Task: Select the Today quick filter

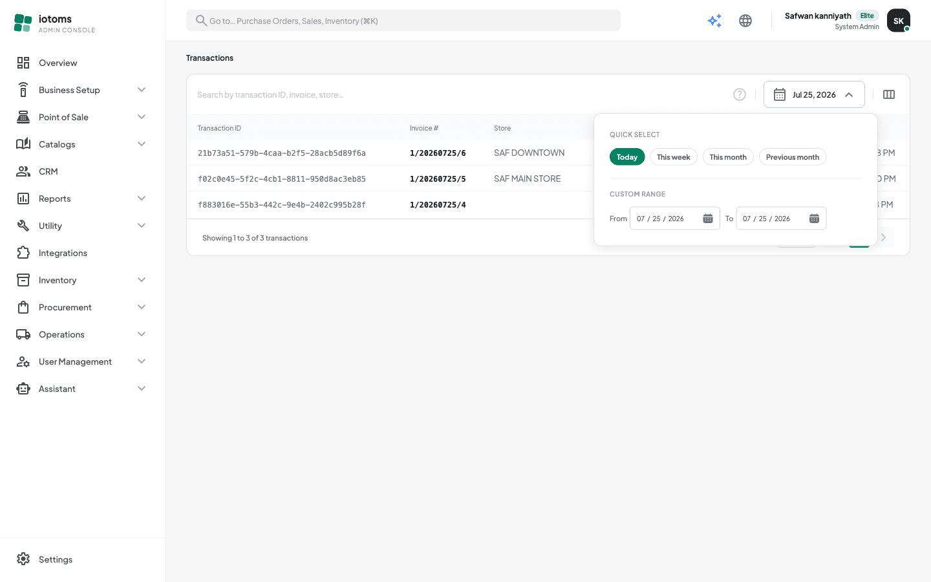Action: [x=627, y=157]
